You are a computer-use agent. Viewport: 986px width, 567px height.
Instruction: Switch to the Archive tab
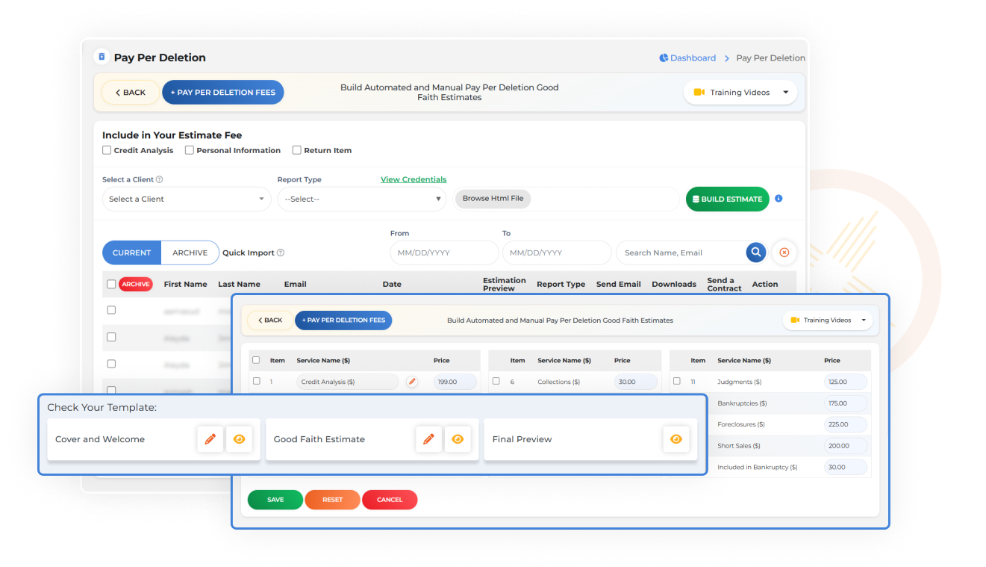pos(190,252)
